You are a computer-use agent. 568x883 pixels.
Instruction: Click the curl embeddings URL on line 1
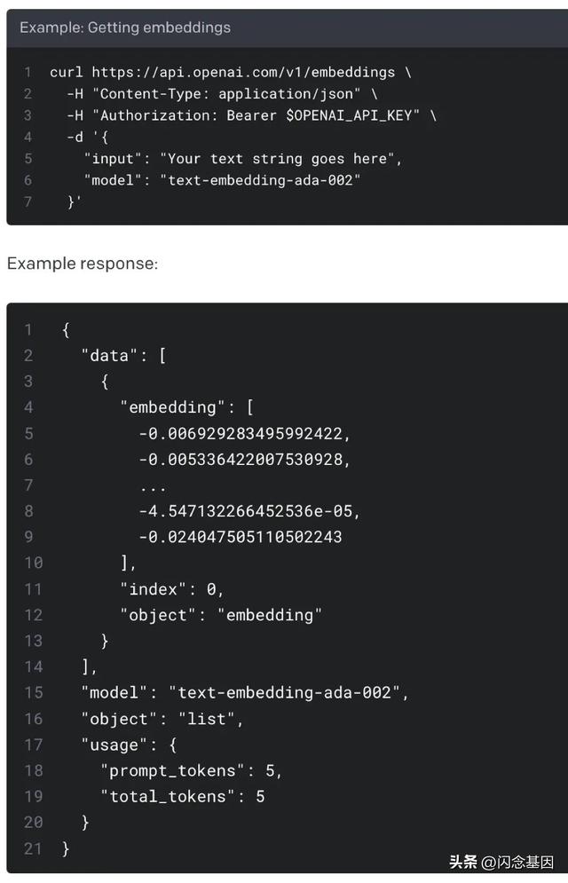pyautogui.click(x=243, y=72)
